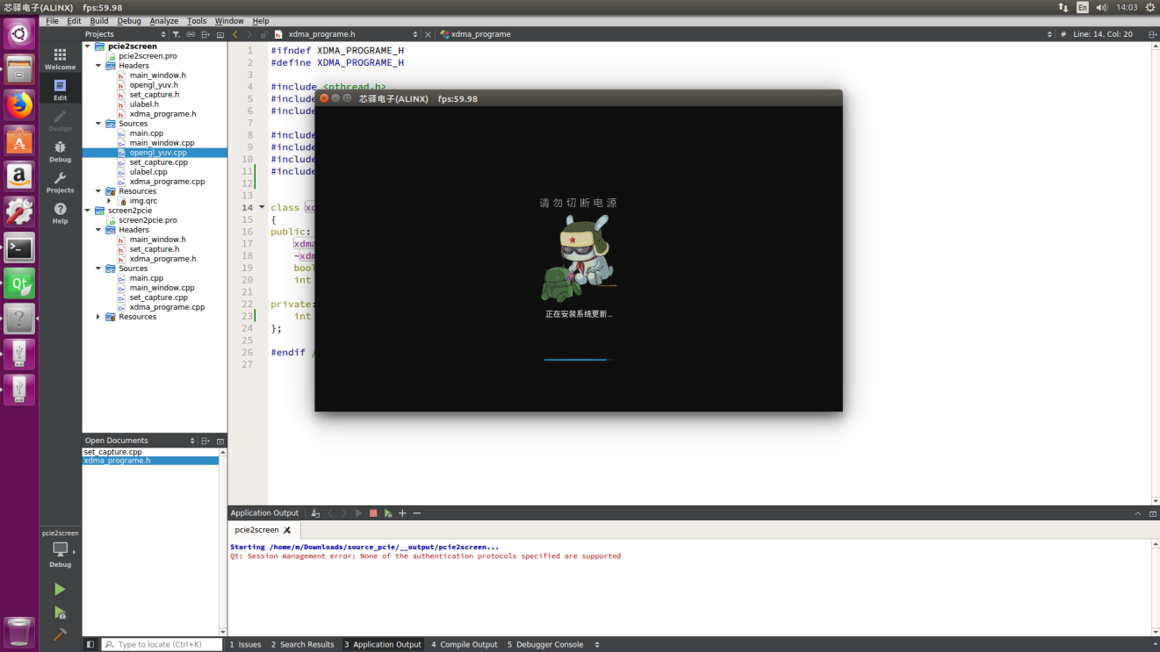This screenshot has height=652, width=1160.
Task: Open the File menu
Action: click(x=52, y=21)
